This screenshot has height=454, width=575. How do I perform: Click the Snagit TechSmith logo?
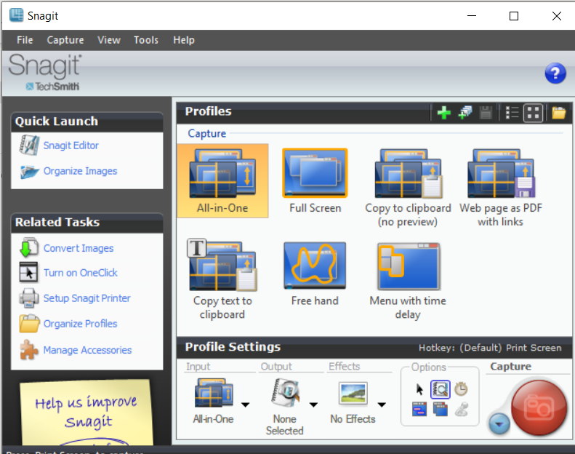[45, 72]
